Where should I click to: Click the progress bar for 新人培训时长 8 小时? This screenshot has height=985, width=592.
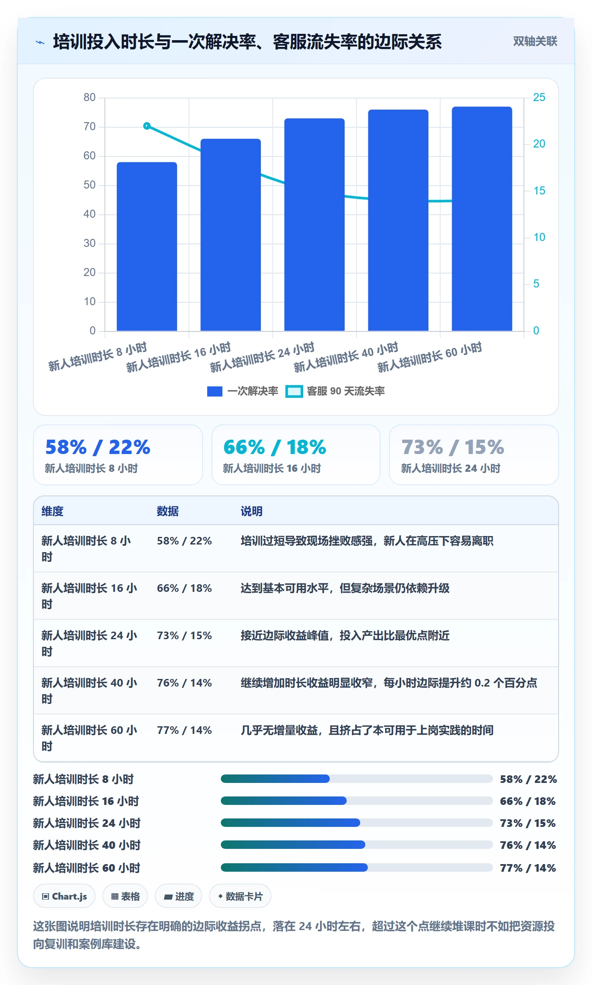pyautogui.click(x=357, y=779)
